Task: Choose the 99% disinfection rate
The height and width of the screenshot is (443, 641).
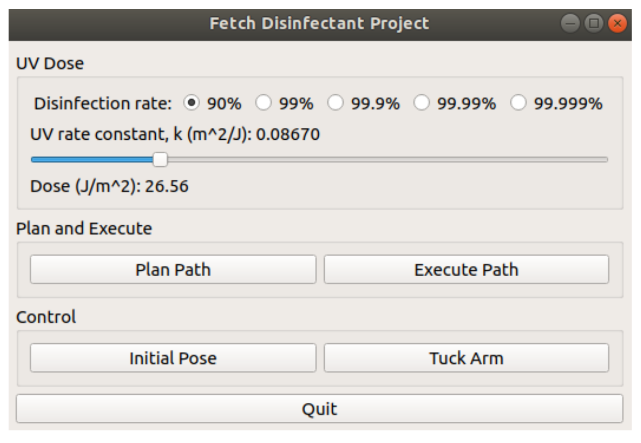Action: pos(263,103)
